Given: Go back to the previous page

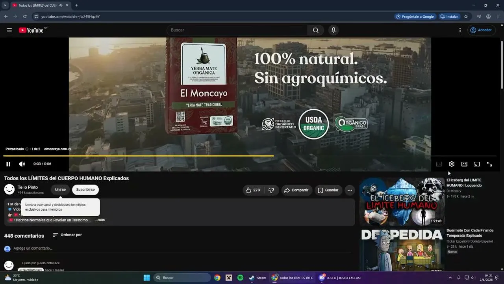Looking at the screenshot, I should tap(6, 17).
